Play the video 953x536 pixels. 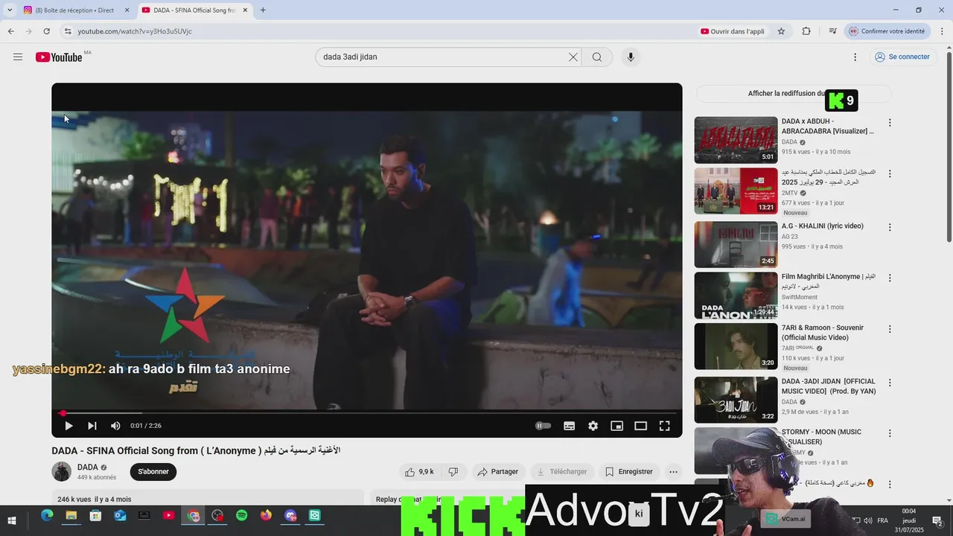[68, 426]
